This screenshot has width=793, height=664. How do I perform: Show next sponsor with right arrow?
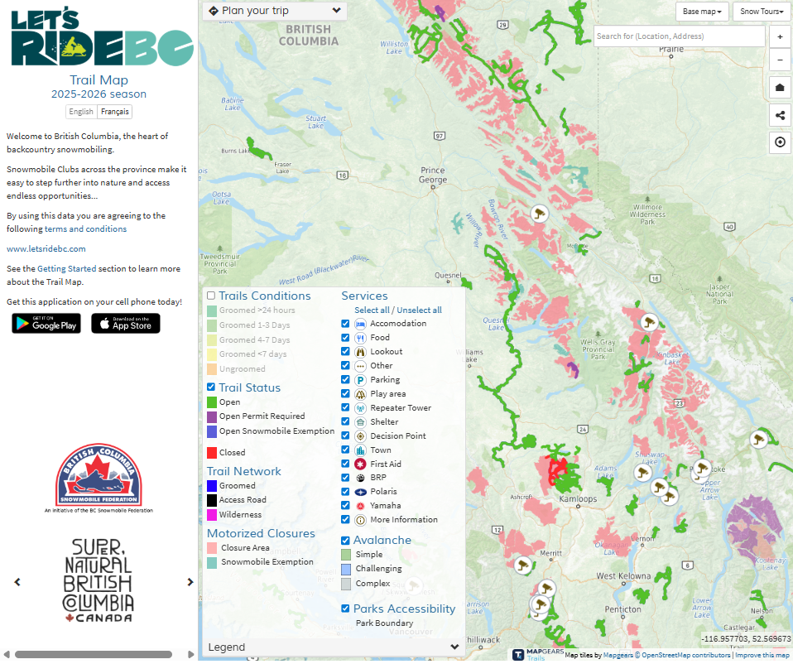(x=190, y=584)
